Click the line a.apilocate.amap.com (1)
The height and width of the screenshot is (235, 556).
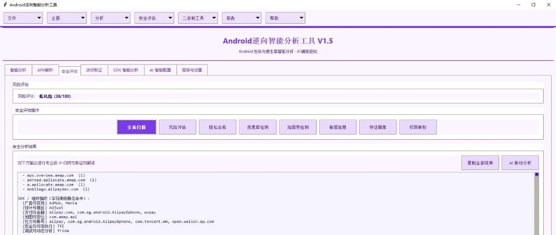(54, 184)
